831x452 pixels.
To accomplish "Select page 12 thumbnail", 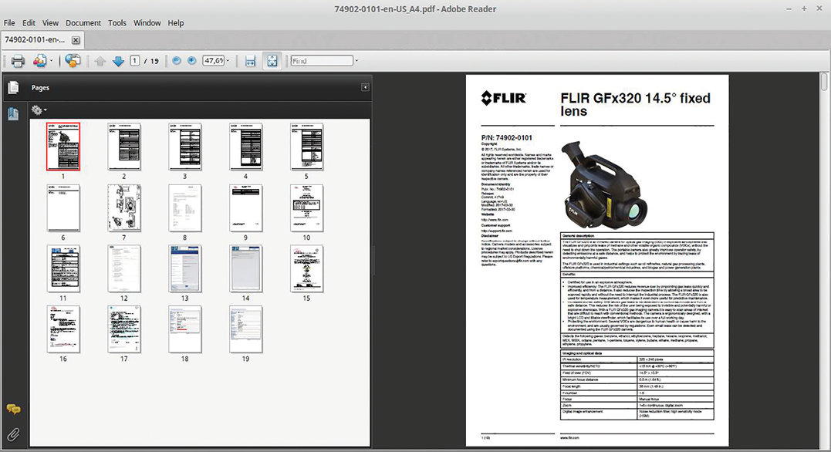I will 124,268.
